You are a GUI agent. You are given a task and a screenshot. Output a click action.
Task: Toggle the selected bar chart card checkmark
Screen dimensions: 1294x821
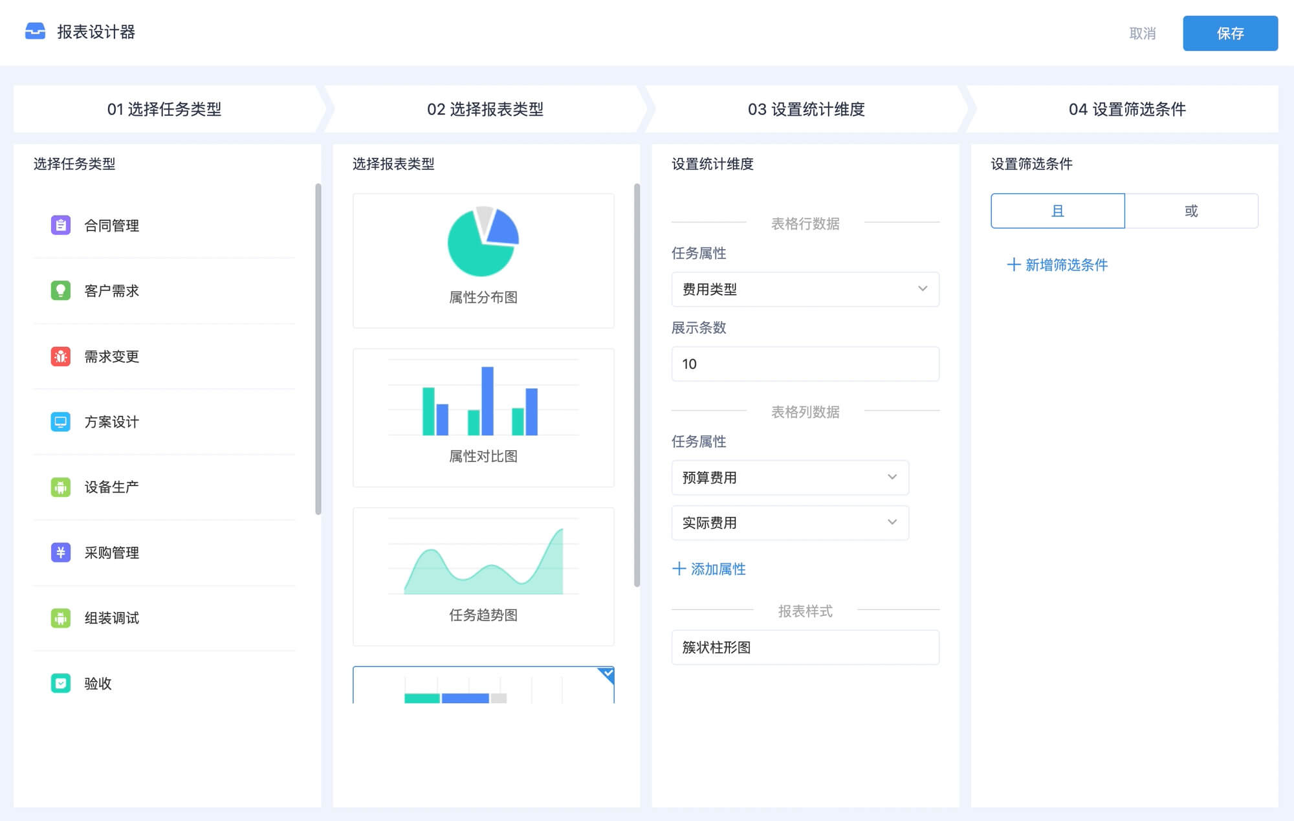click(x=607, y=673)
